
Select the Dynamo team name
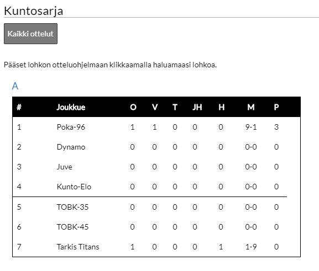[x=71, y=147]
